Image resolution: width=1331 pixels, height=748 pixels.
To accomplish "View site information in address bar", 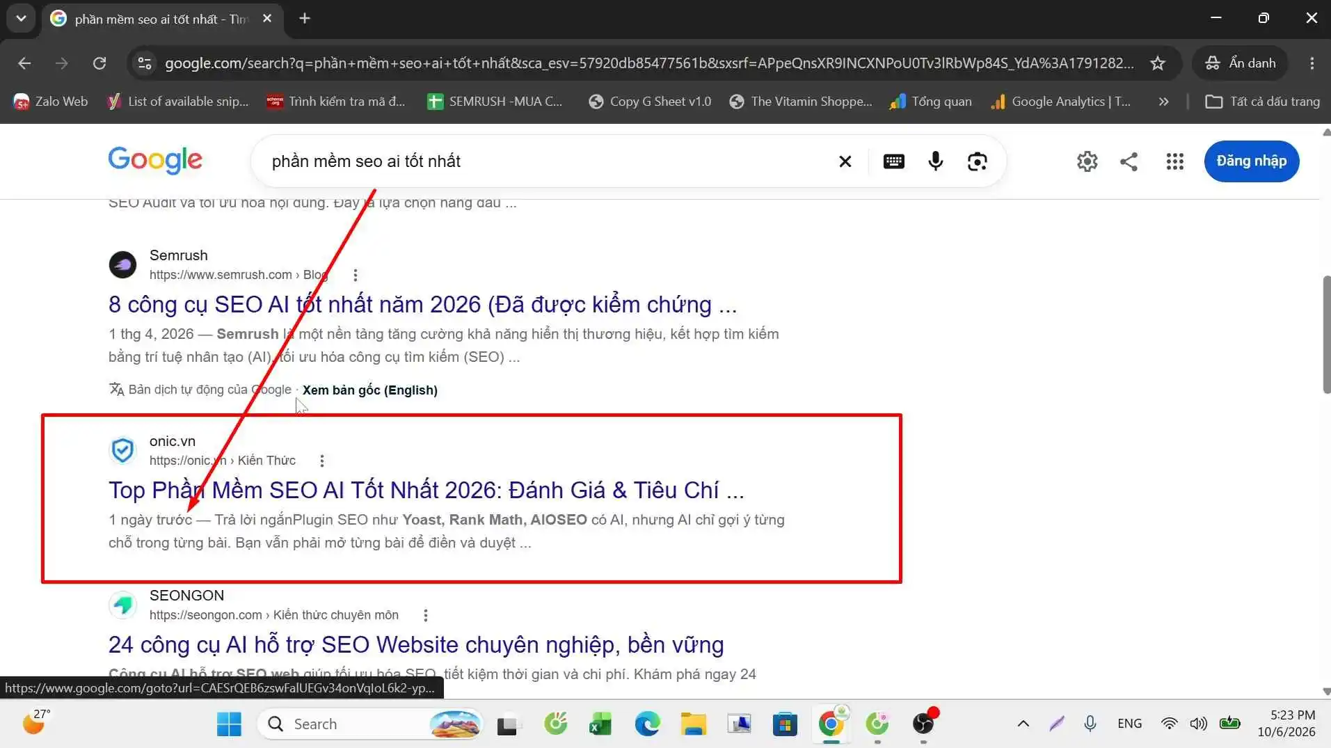I will click(145, 63).
